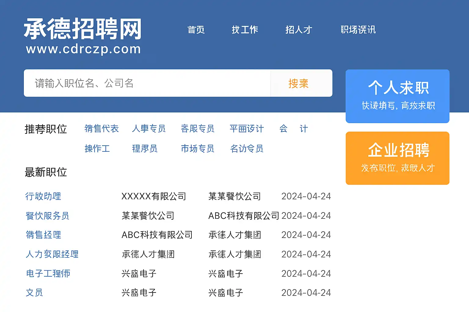Image resolution: width=469 pixels, height=312 pixels.
Task: Click the 推荐职位 section heading
Action: [x=46, y=129]
